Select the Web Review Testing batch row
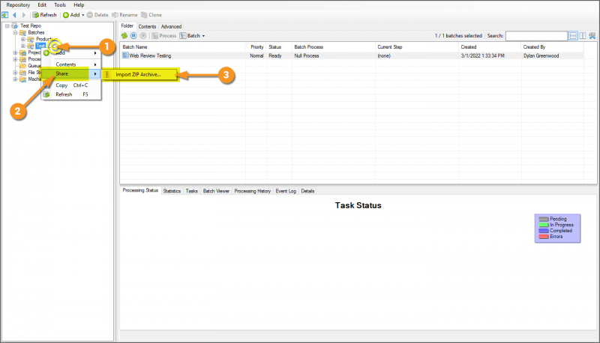The height and width of the screenshot is (343, 600). point(352,55)
